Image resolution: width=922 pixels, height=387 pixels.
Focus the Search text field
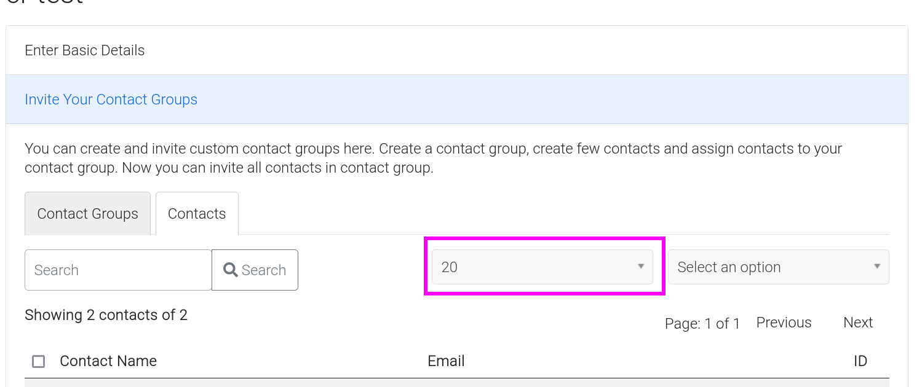tap(118, 270)
